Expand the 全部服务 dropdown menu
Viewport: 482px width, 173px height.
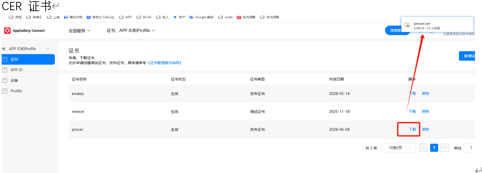coord(79,31)
